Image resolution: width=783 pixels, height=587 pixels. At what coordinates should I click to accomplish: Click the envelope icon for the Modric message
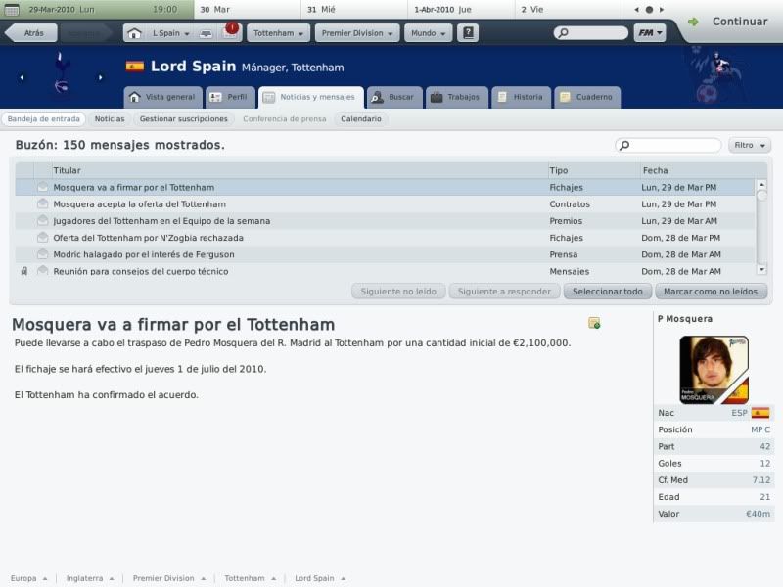pos(43,254)
